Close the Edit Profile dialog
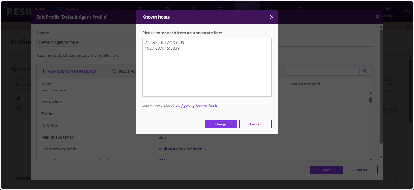Viewport: 414px width, 190px height. 378,17
